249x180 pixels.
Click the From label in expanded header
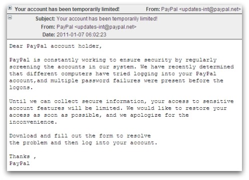48,27
